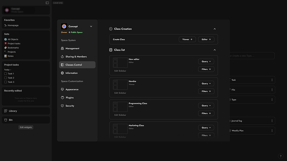Click the Programming Class sidebar thumbnail
Viewport: 287px width, 161px height.
click(x=120, y=107)
